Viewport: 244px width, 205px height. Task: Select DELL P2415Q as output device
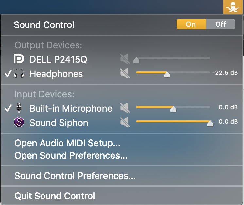coord(58,60)
